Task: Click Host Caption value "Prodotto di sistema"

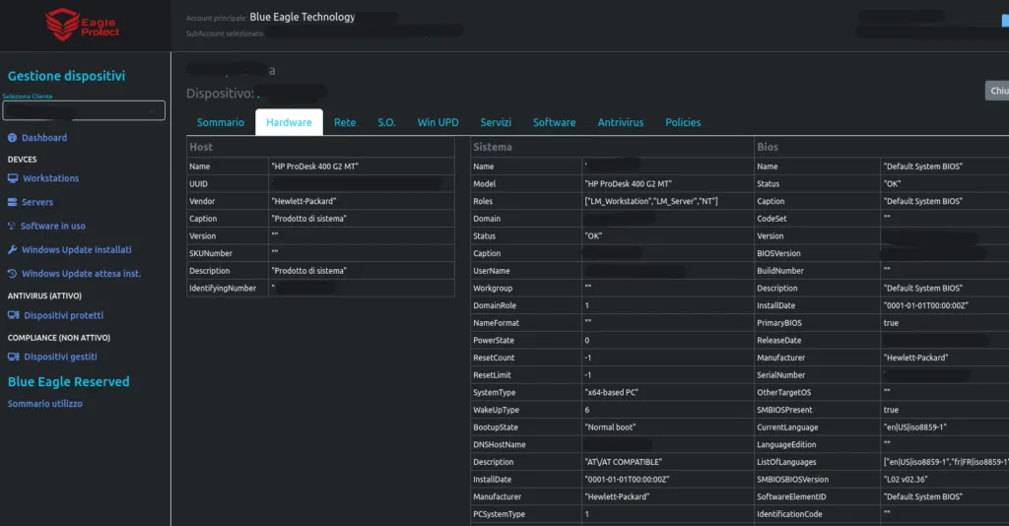Action: click(x=308, y=218)
